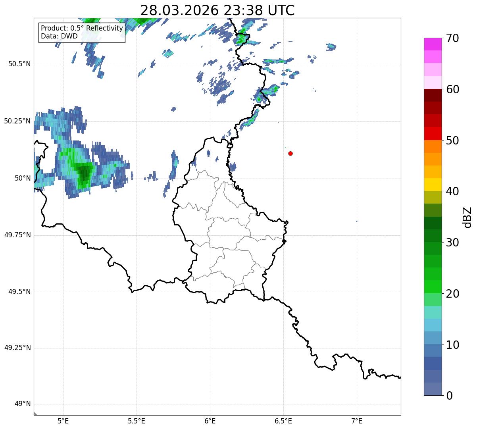477x429 pixels.
Task: Click colorbar tick label 30
Action: (452, 242)
